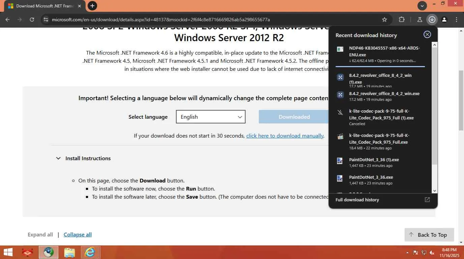464x259 pixels.
Task: View site information icon beside the URL
Action: tap(46, 20)
